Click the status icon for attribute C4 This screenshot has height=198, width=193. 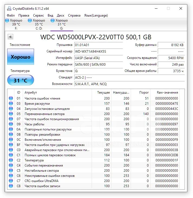point(11,165)
